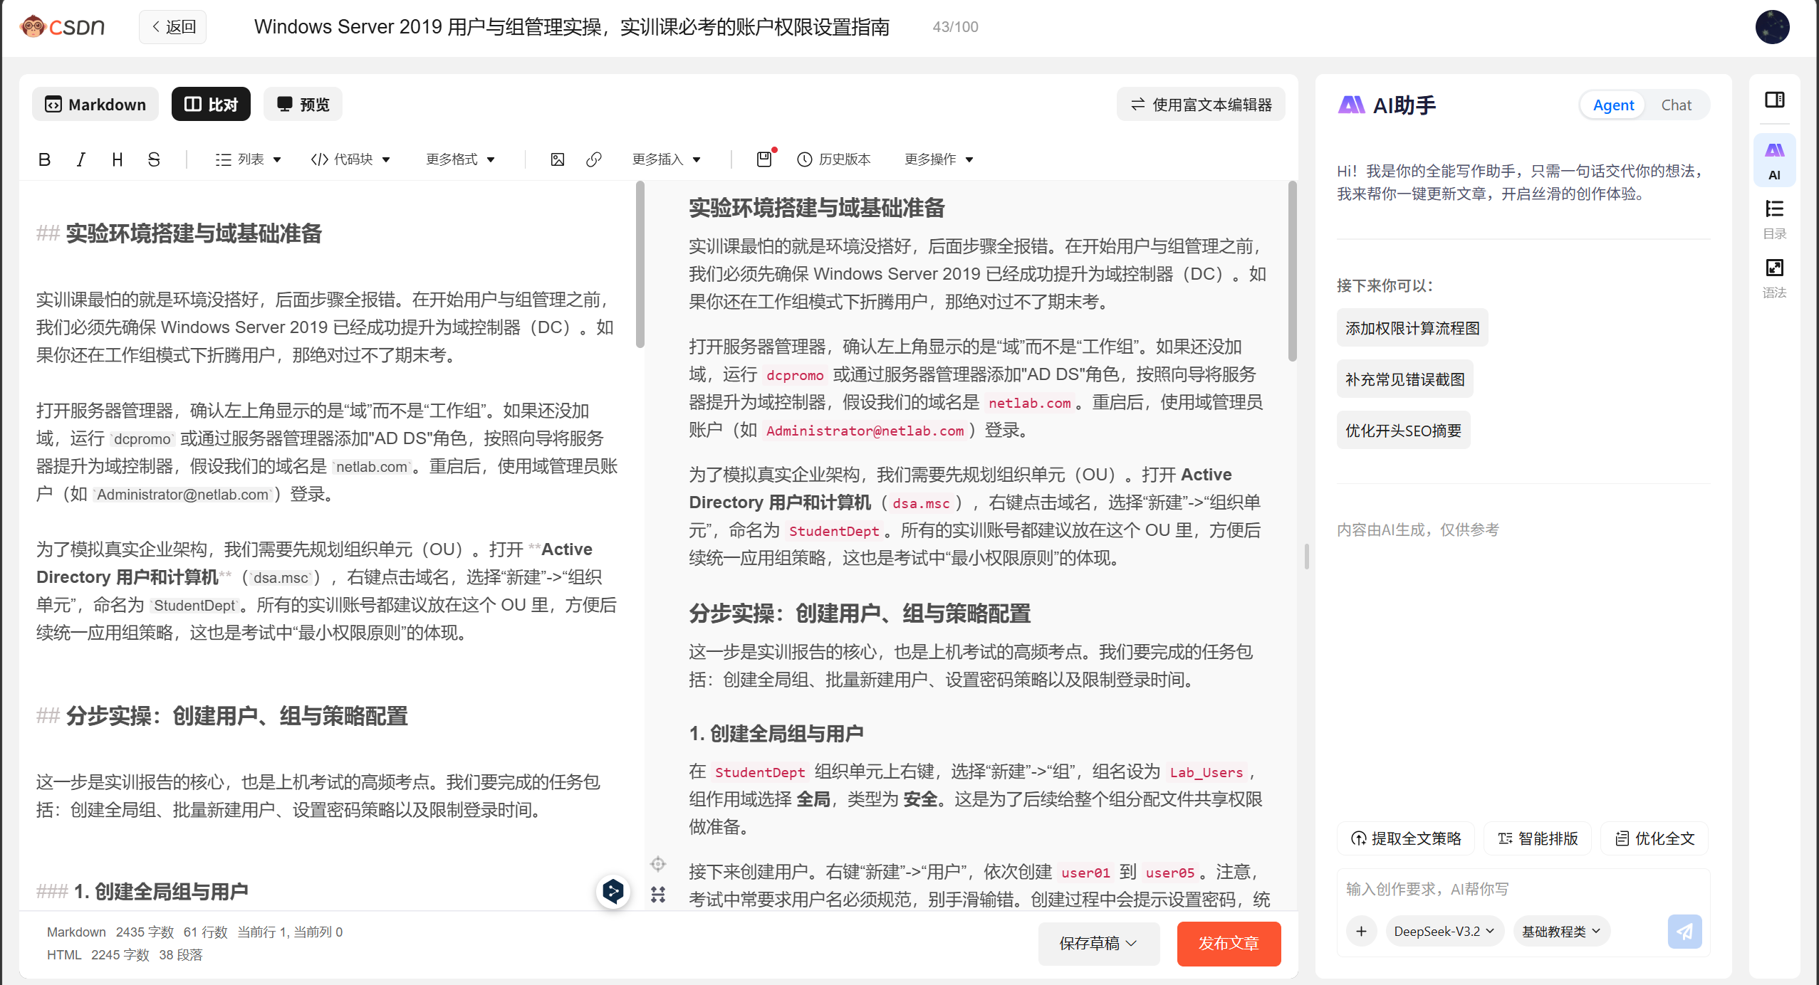1819x985 pixels.
Task: Click the Markdown 2435 字数 status entry
Action: pos(110,932)
